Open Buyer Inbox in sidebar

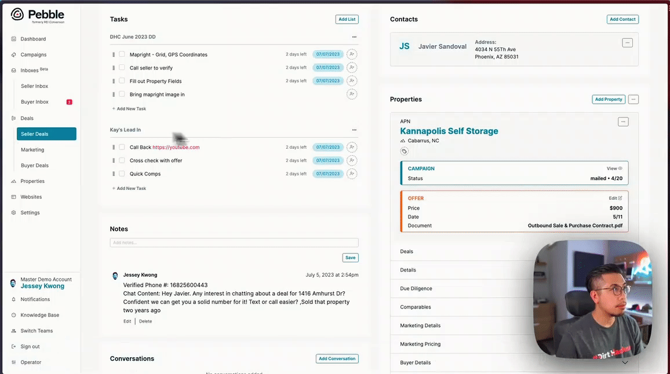tap(35, 102)
